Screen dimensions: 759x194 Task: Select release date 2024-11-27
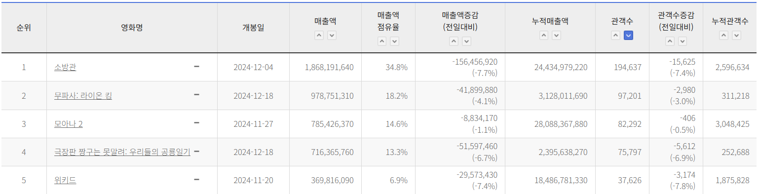(253, 124)
